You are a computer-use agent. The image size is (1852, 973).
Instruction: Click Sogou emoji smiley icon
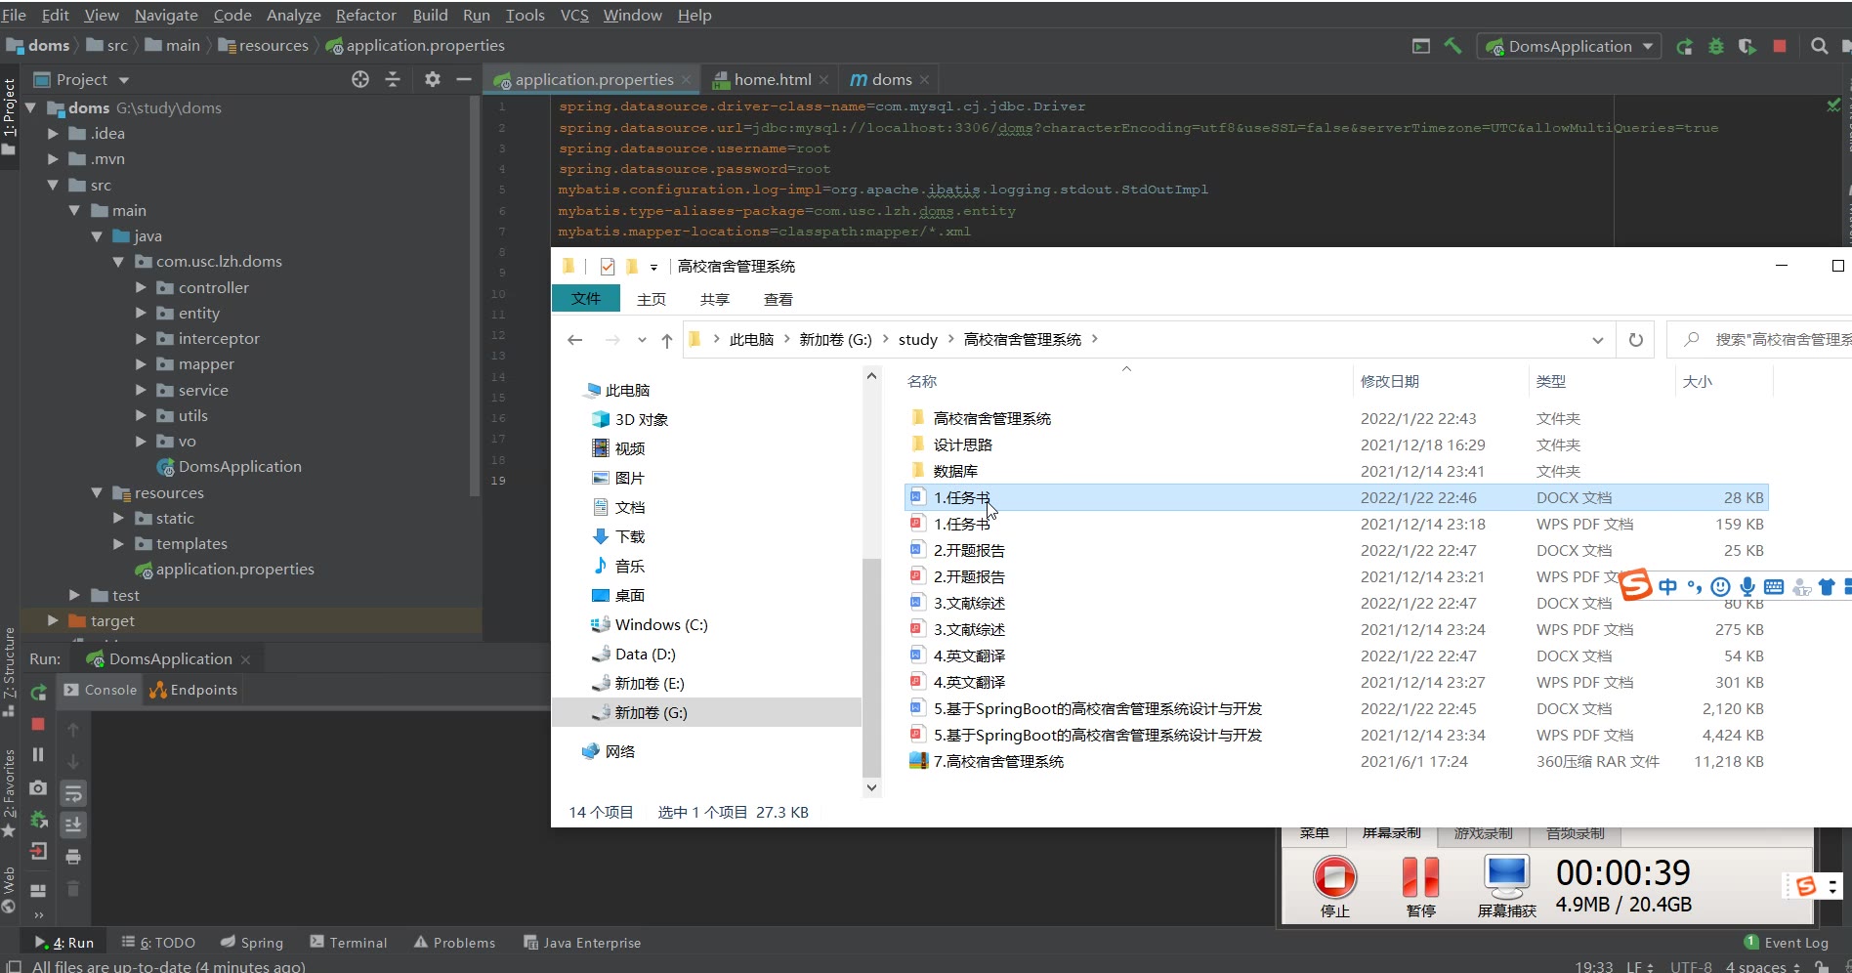point(1721,587)
